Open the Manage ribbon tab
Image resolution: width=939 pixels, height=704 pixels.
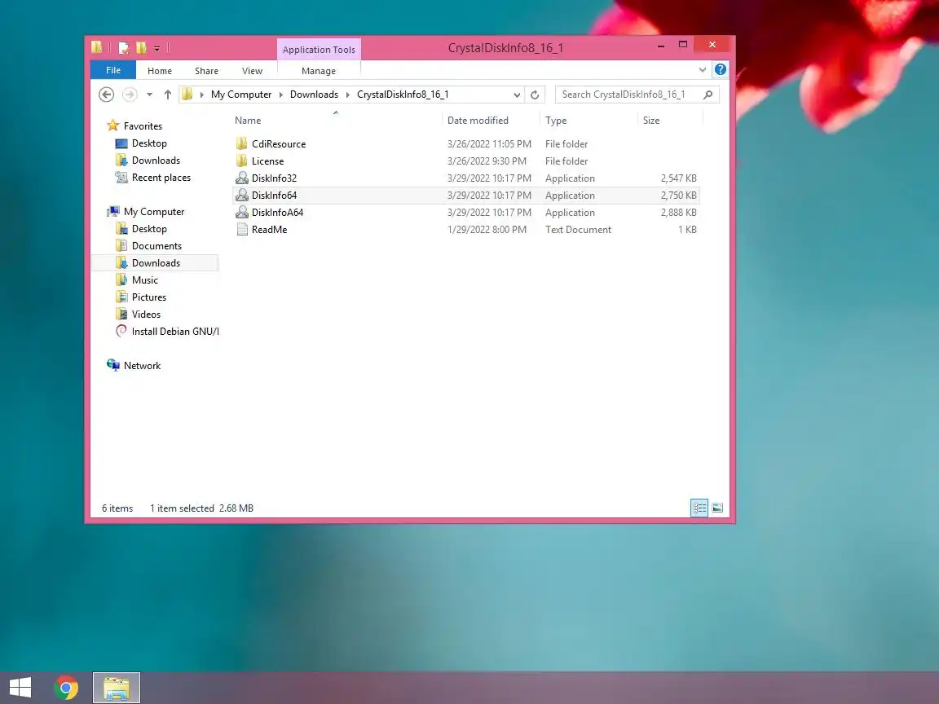coord(319,71)
